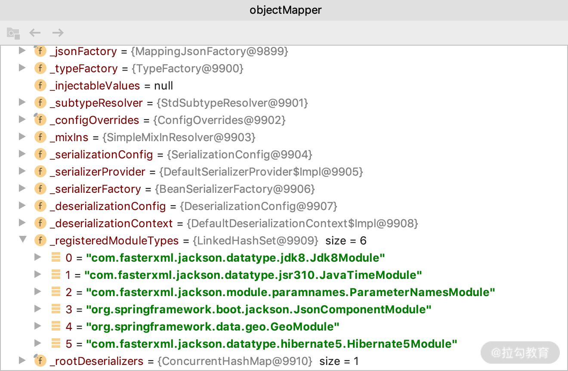The height and width of the screenshot is (371, 568).
Task: Click the field icon for _serializationConfig
Action: [40, 154]
